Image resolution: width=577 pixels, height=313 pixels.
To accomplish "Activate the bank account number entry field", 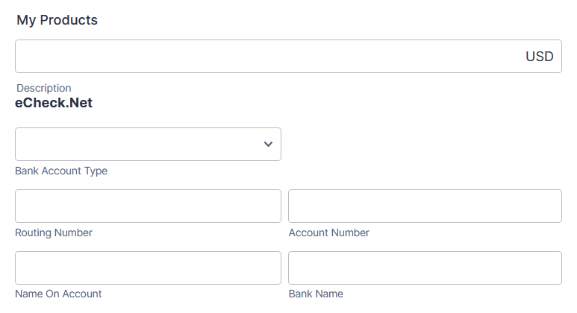I will (x=425, y=206).
